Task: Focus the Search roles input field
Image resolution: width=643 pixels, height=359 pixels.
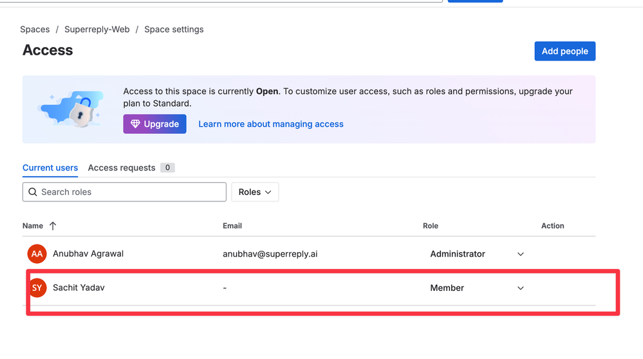Action: [x=124, y=192]
